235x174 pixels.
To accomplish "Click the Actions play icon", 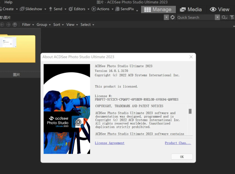I will point(94,9).
